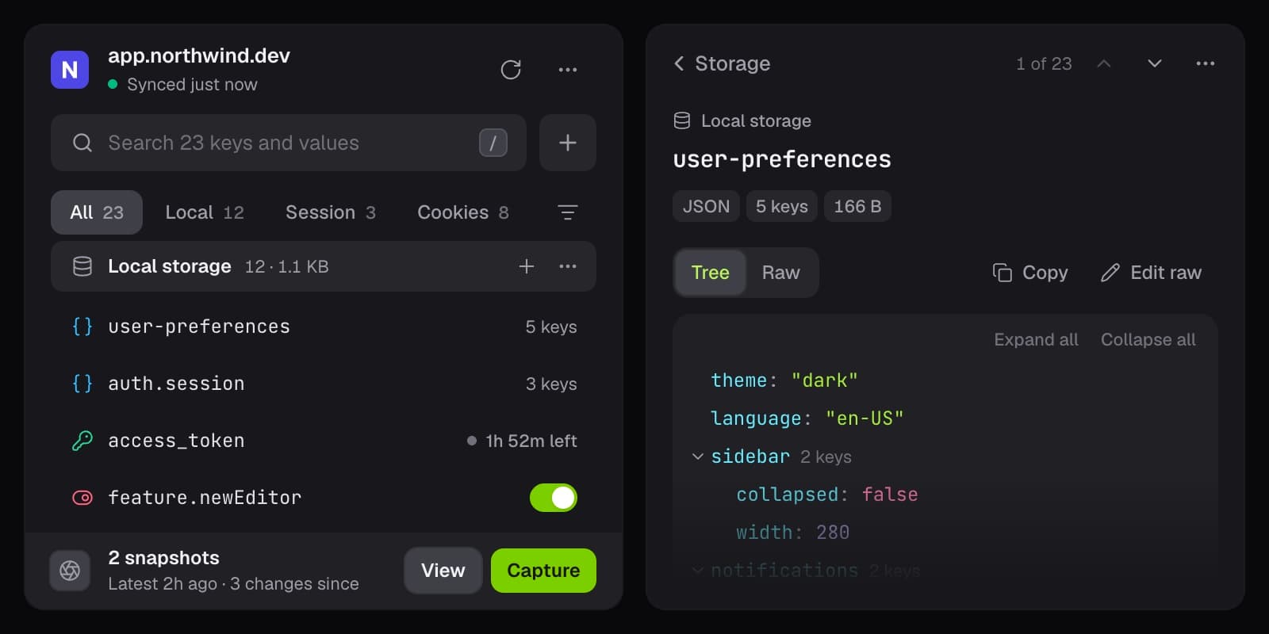Go to previous entry with up chevron
1269x634 pixels.
[x=1104, y=63]
